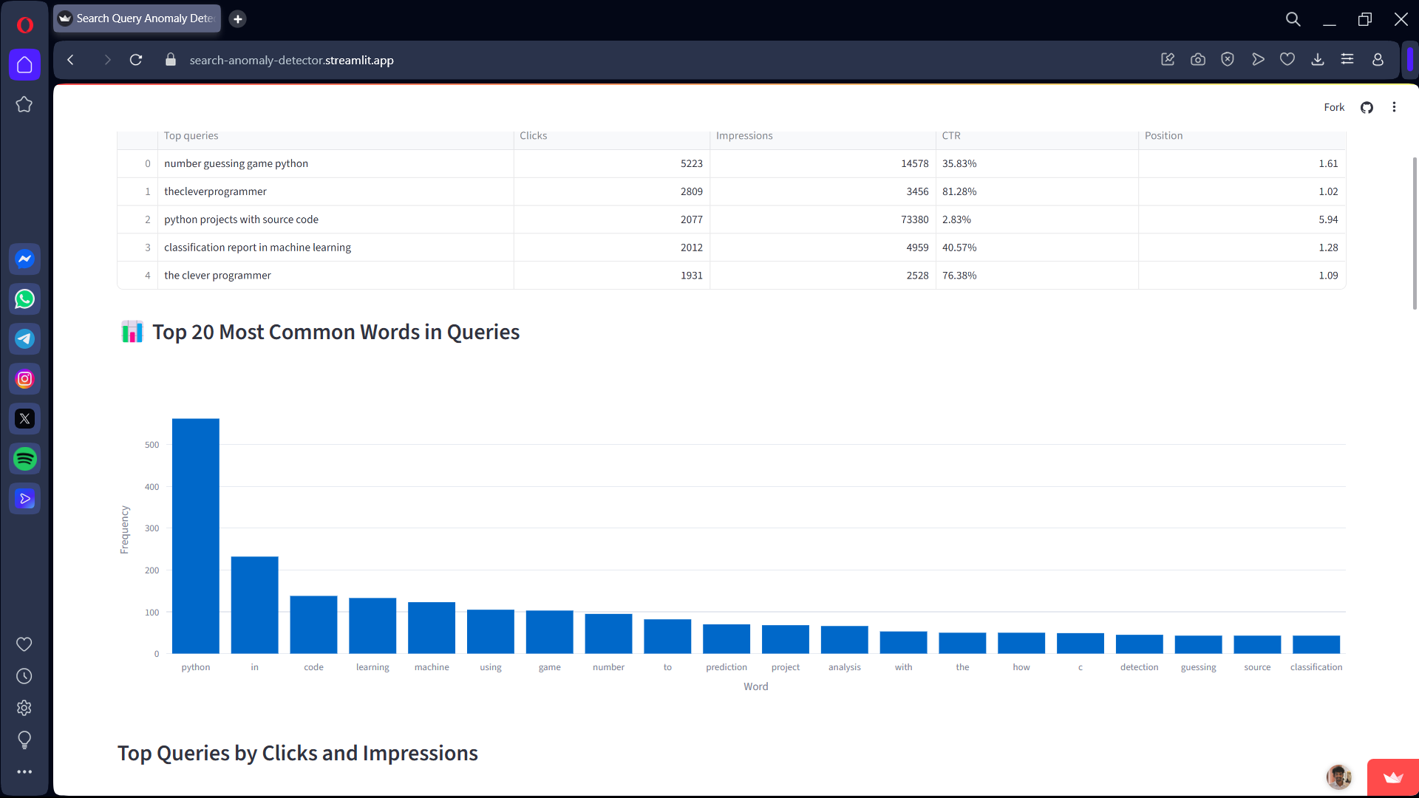Viewport: 1419px width, 798px height.
Task: Click the address bar URL field
Action: coord(291,61)
